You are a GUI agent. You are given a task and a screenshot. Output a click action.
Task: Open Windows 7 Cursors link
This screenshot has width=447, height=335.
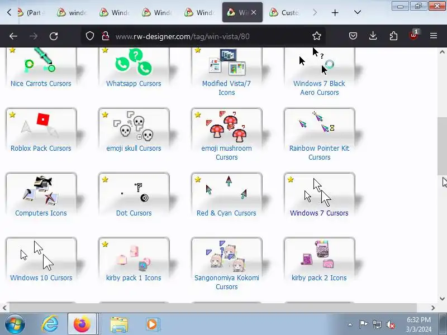pos(319,213)
